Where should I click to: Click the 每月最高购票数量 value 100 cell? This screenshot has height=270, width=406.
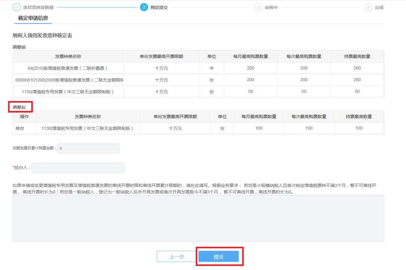[259, 128]
